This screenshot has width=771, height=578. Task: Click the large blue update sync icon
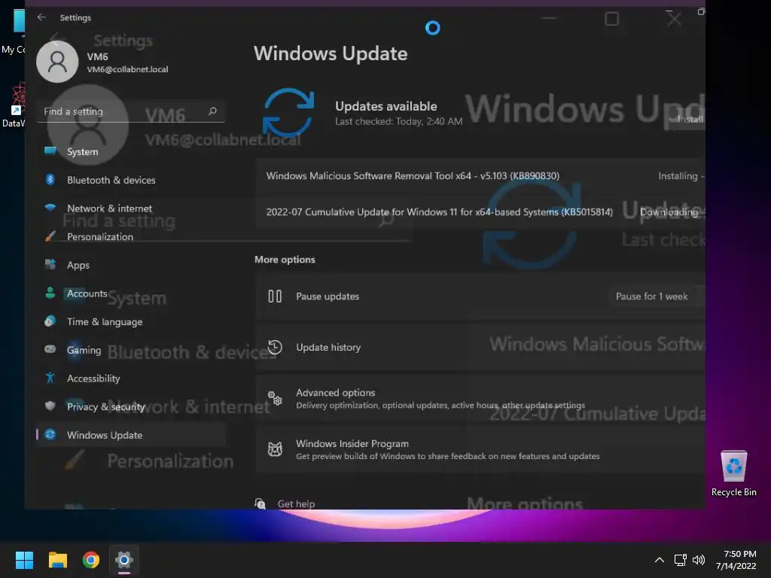(x=288, y=113)
